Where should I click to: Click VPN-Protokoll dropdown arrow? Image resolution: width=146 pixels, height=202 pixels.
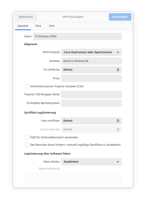[118, 52]
